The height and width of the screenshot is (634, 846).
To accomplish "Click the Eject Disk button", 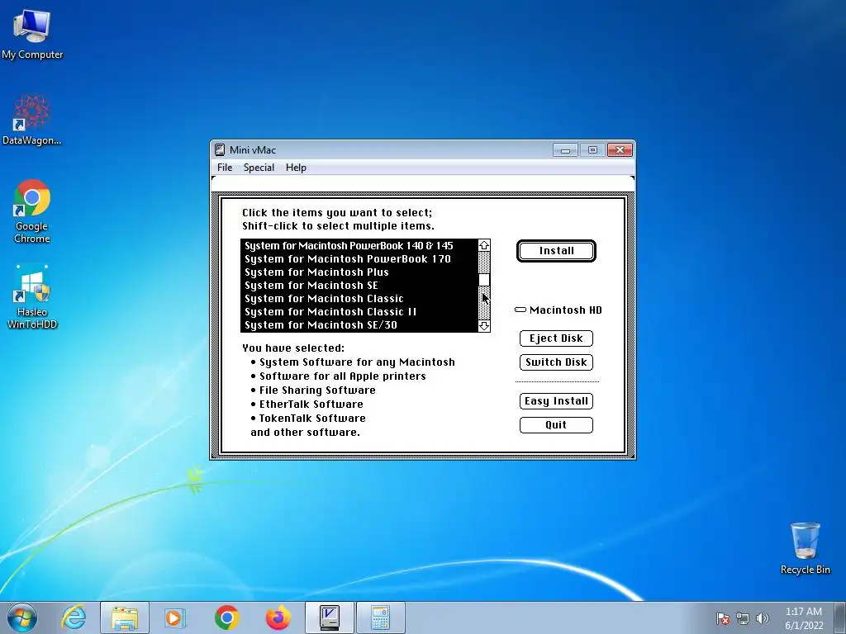I will pos(556,338).
